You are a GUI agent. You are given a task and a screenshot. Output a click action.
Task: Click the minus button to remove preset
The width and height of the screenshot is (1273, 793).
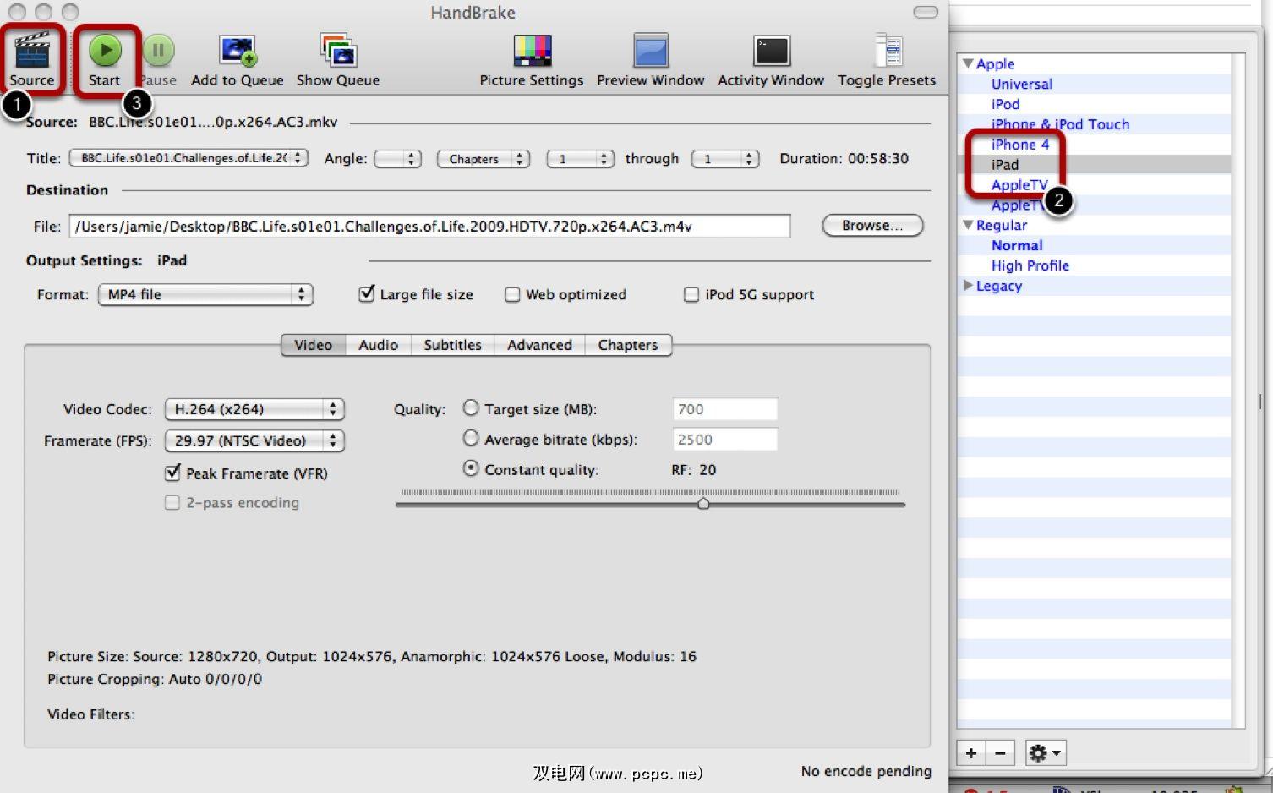pos(1000,753)
